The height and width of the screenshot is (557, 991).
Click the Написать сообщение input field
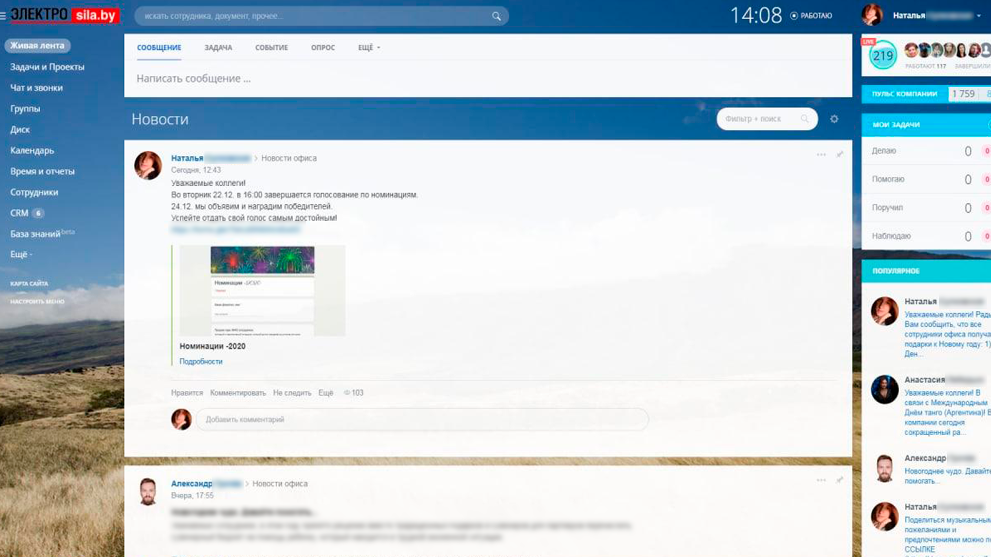(194, 79)
